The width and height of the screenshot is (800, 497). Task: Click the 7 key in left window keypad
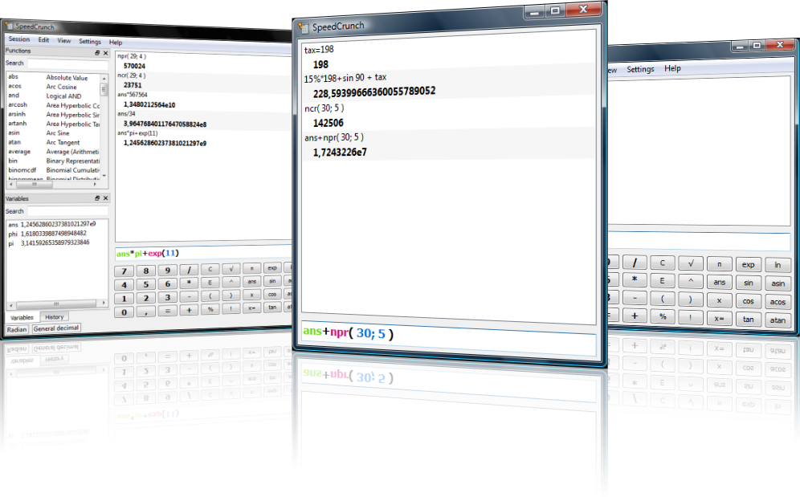pyautogui.click(x=124, y=271)
